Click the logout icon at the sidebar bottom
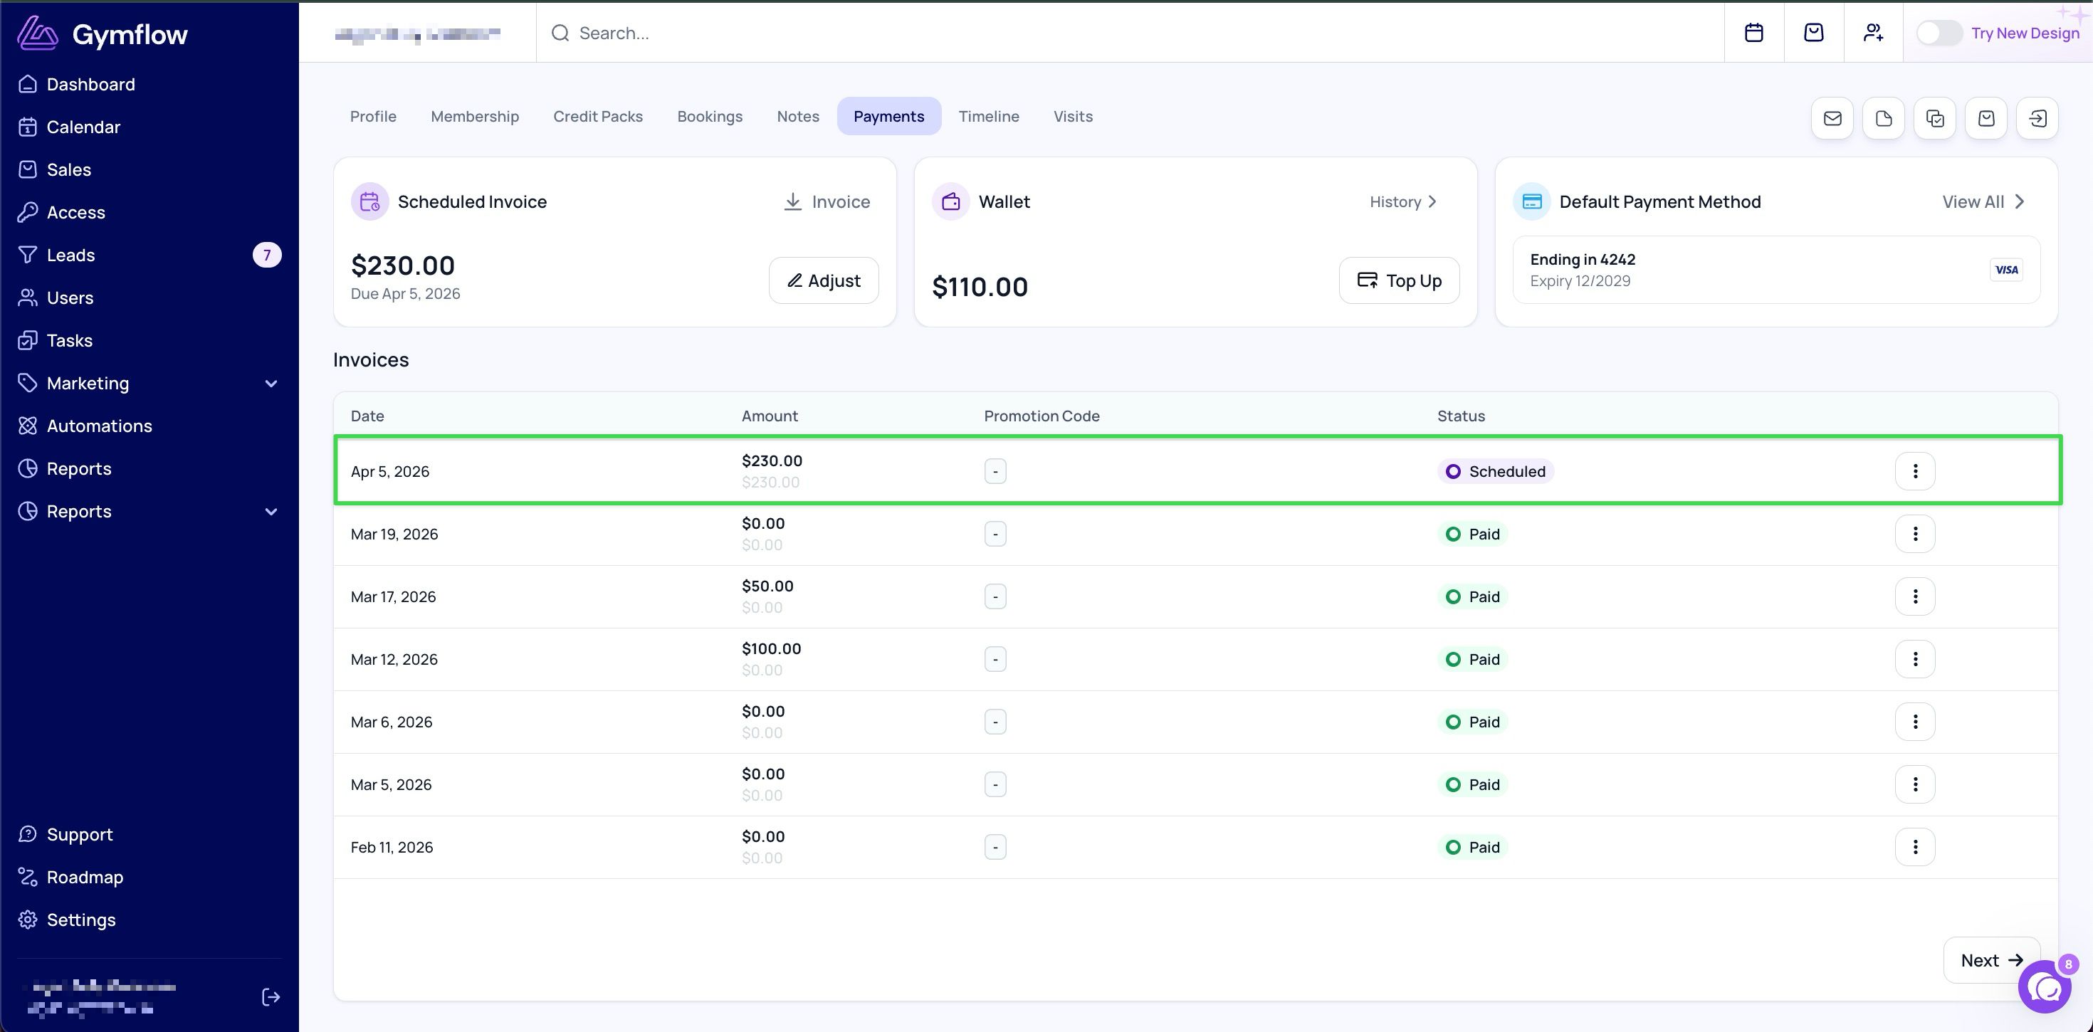 click(x=271, y=997)
